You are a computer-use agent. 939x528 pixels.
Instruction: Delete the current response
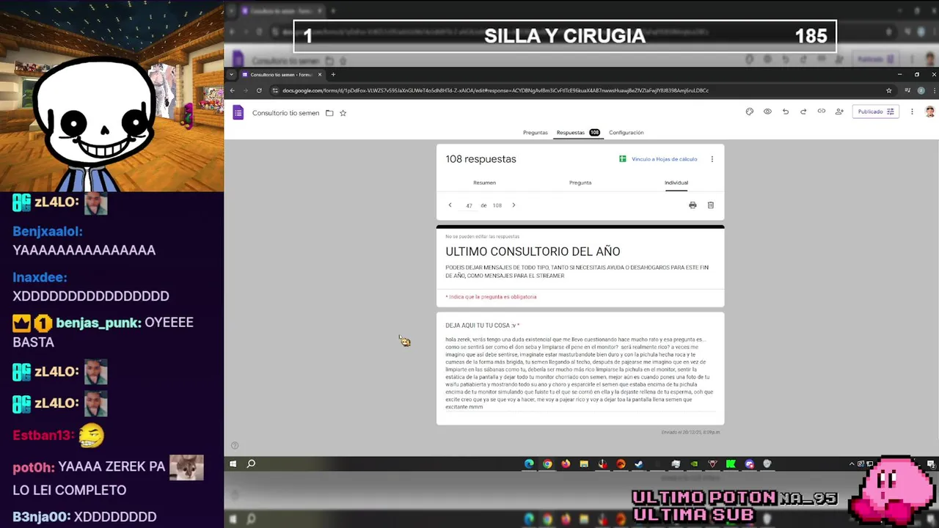[711, 205]
